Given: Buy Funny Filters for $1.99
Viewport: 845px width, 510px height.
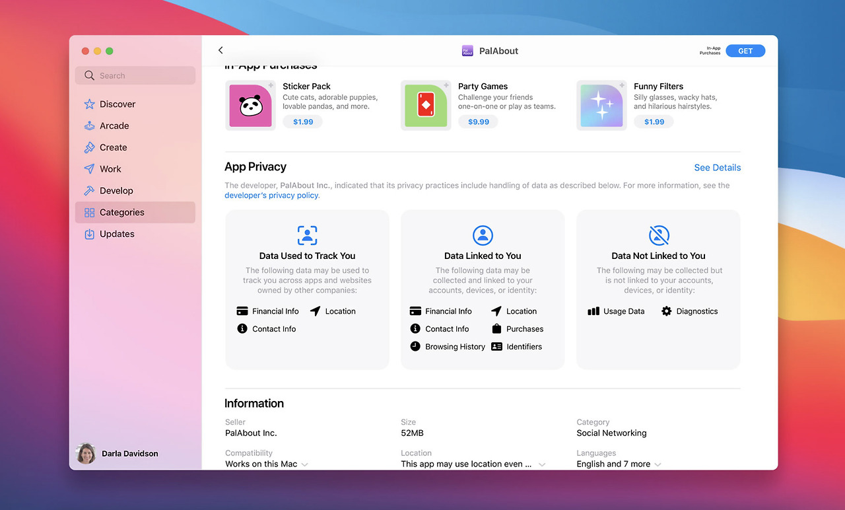Looking at the screenshot, I should 654,122.
